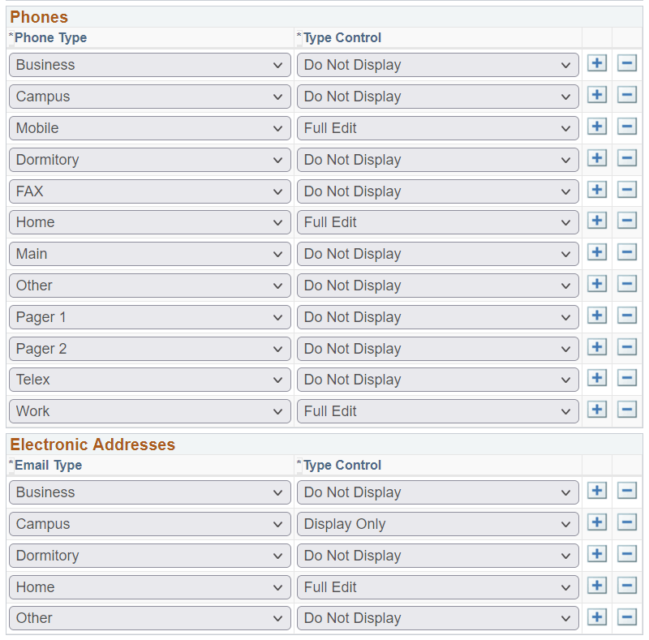649x640 pixels.
Task: Open the Pager 1 Type Control dropdown
Action: point(438,316)
